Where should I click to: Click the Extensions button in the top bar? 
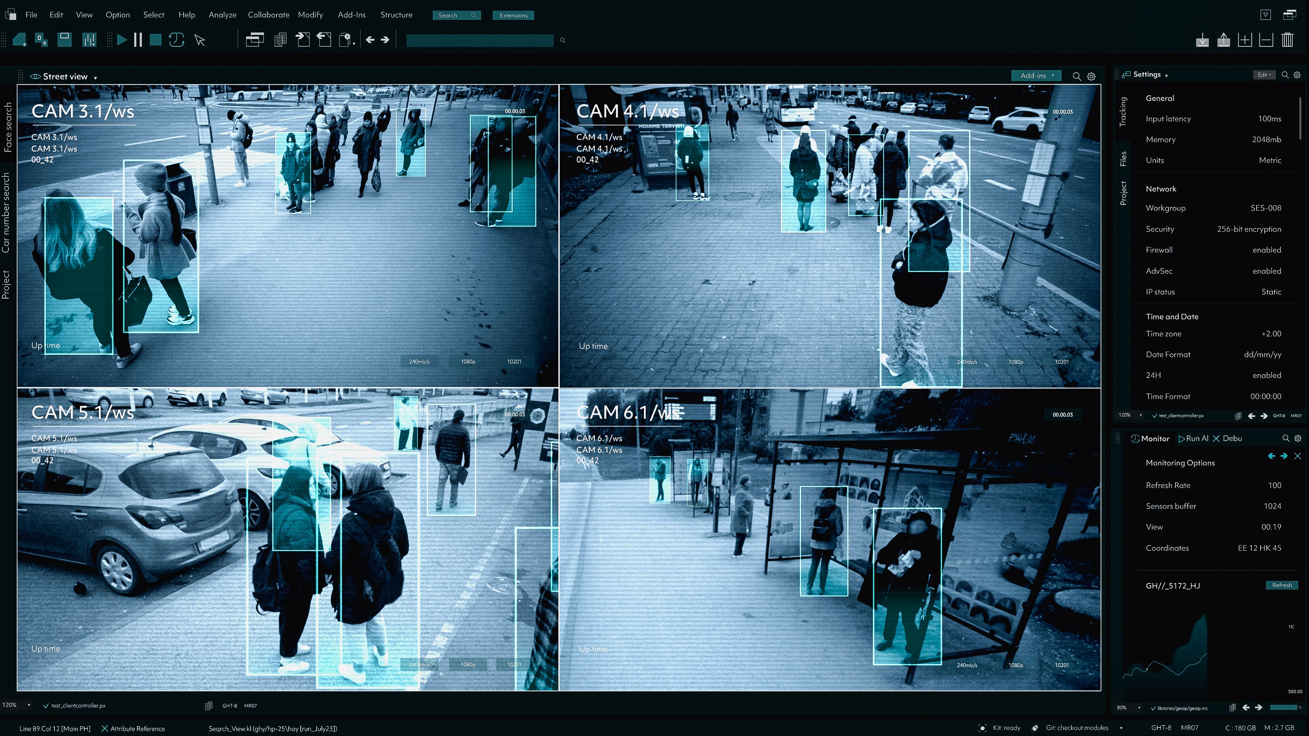(513, 15)
